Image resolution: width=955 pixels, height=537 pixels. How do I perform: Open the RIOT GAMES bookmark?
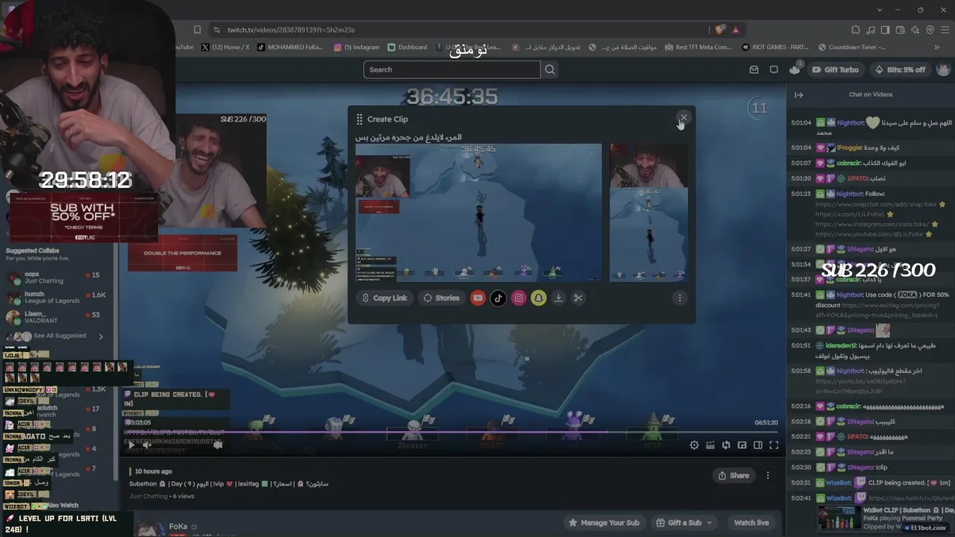(x=776, y=47)
